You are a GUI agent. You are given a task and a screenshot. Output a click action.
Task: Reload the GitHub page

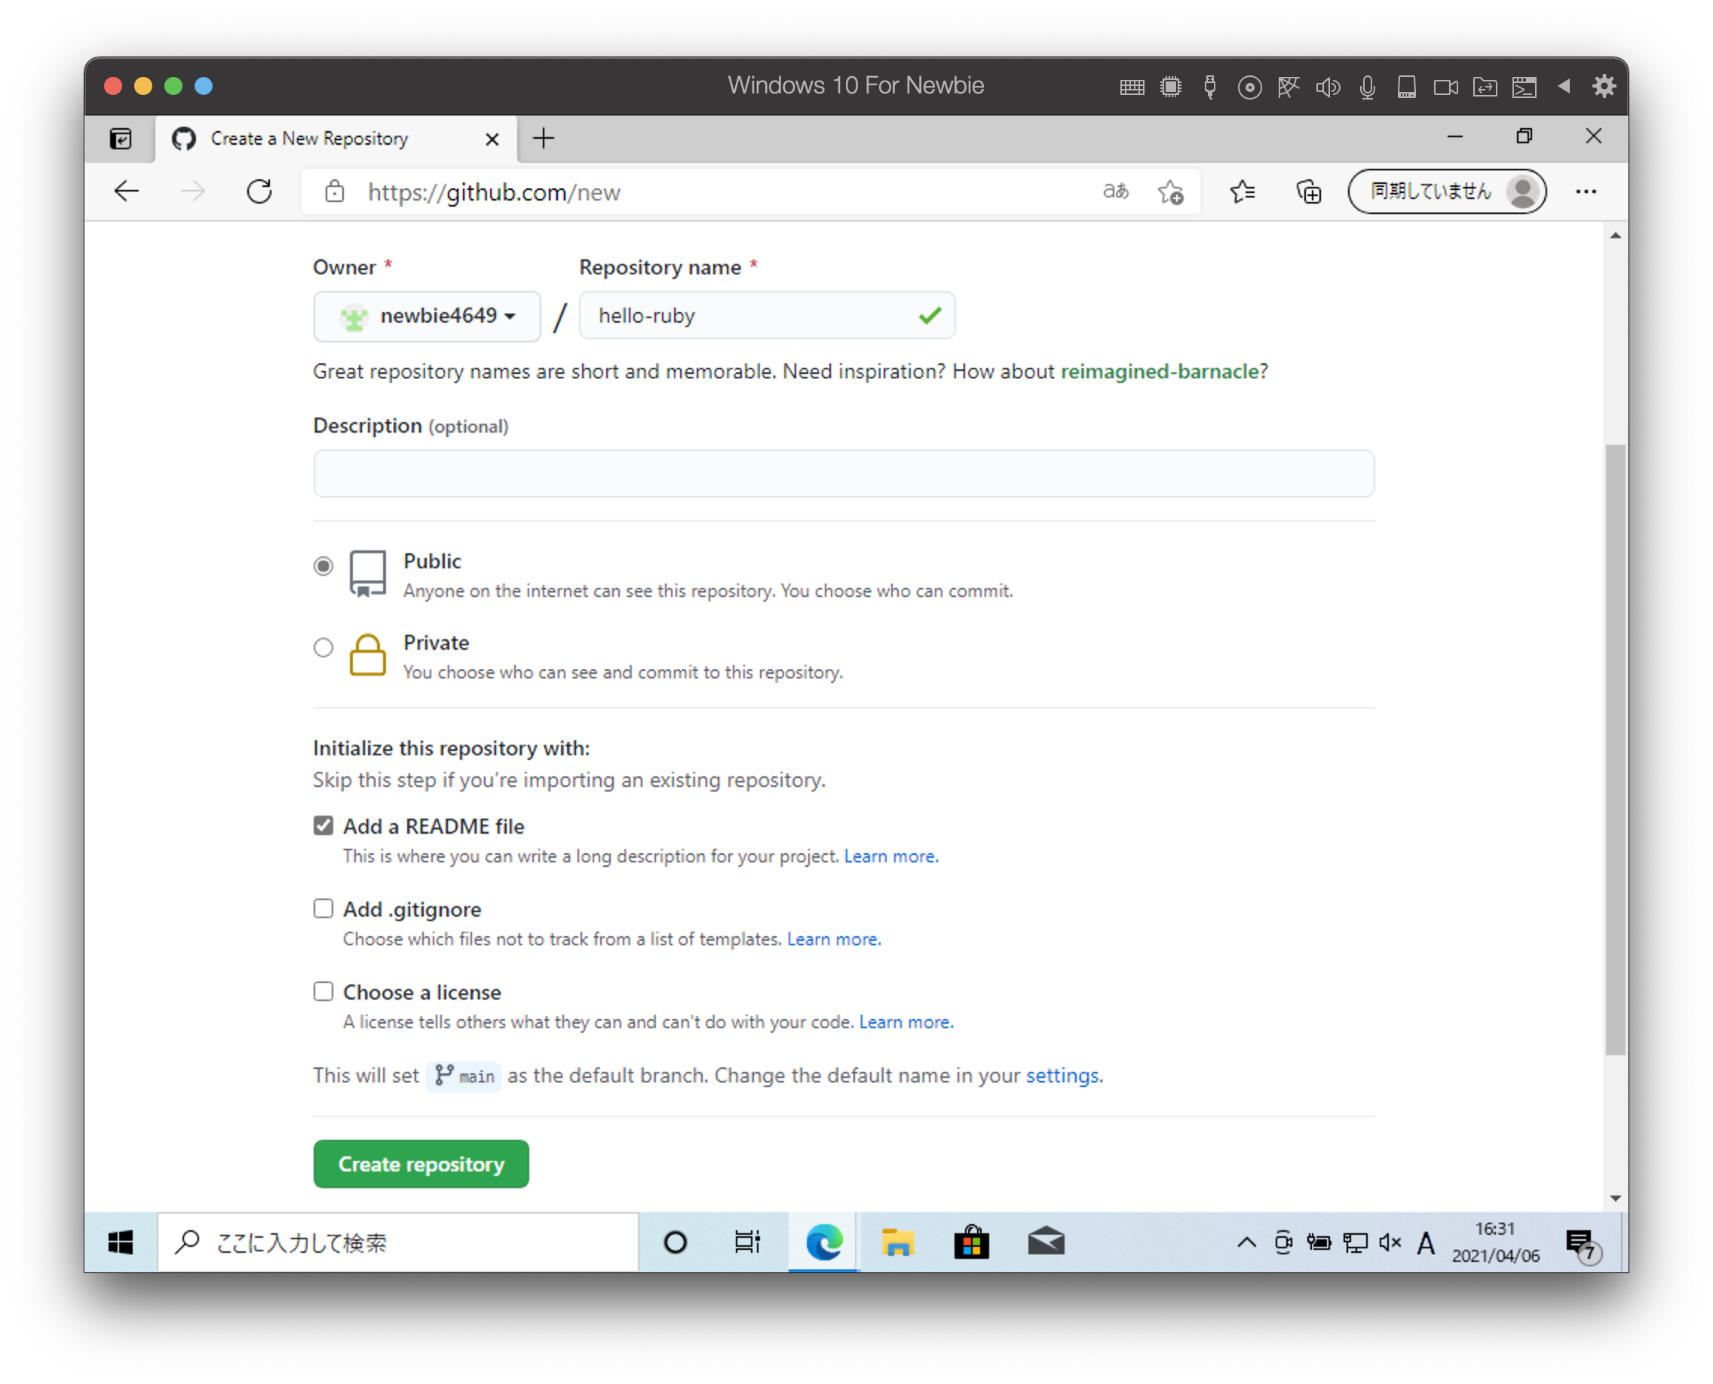[x=260, y=191]
